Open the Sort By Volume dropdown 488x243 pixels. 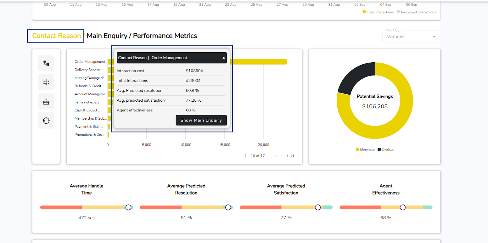click(409, 37)
